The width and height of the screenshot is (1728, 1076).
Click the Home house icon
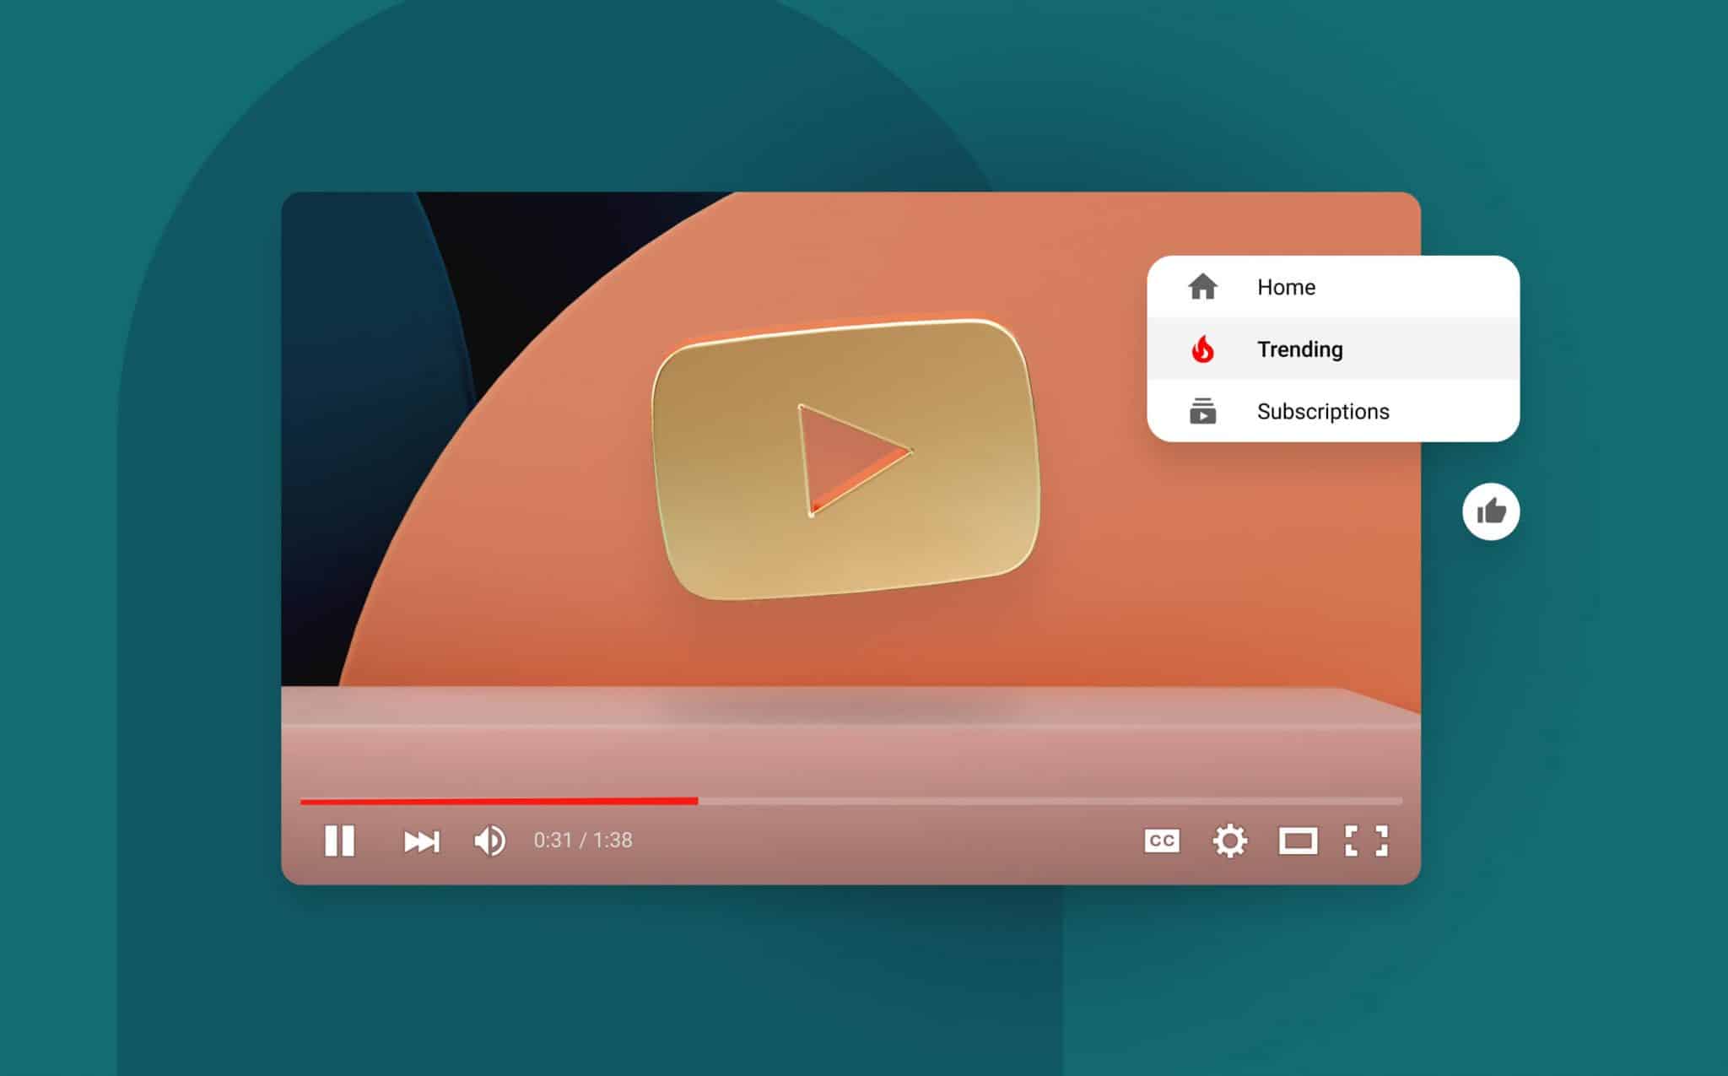pyautogui.click(x=1201, y=285)
